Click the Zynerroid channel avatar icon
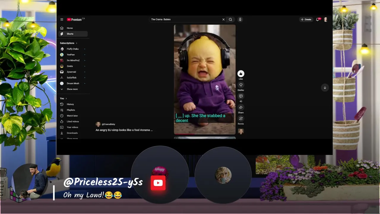Screen dimensions: 380x214 point(62,72)
